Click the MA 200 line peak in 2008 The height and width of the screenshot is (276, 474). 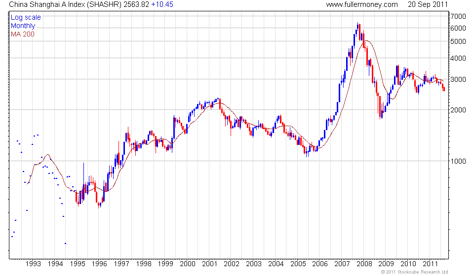(366, 41)
